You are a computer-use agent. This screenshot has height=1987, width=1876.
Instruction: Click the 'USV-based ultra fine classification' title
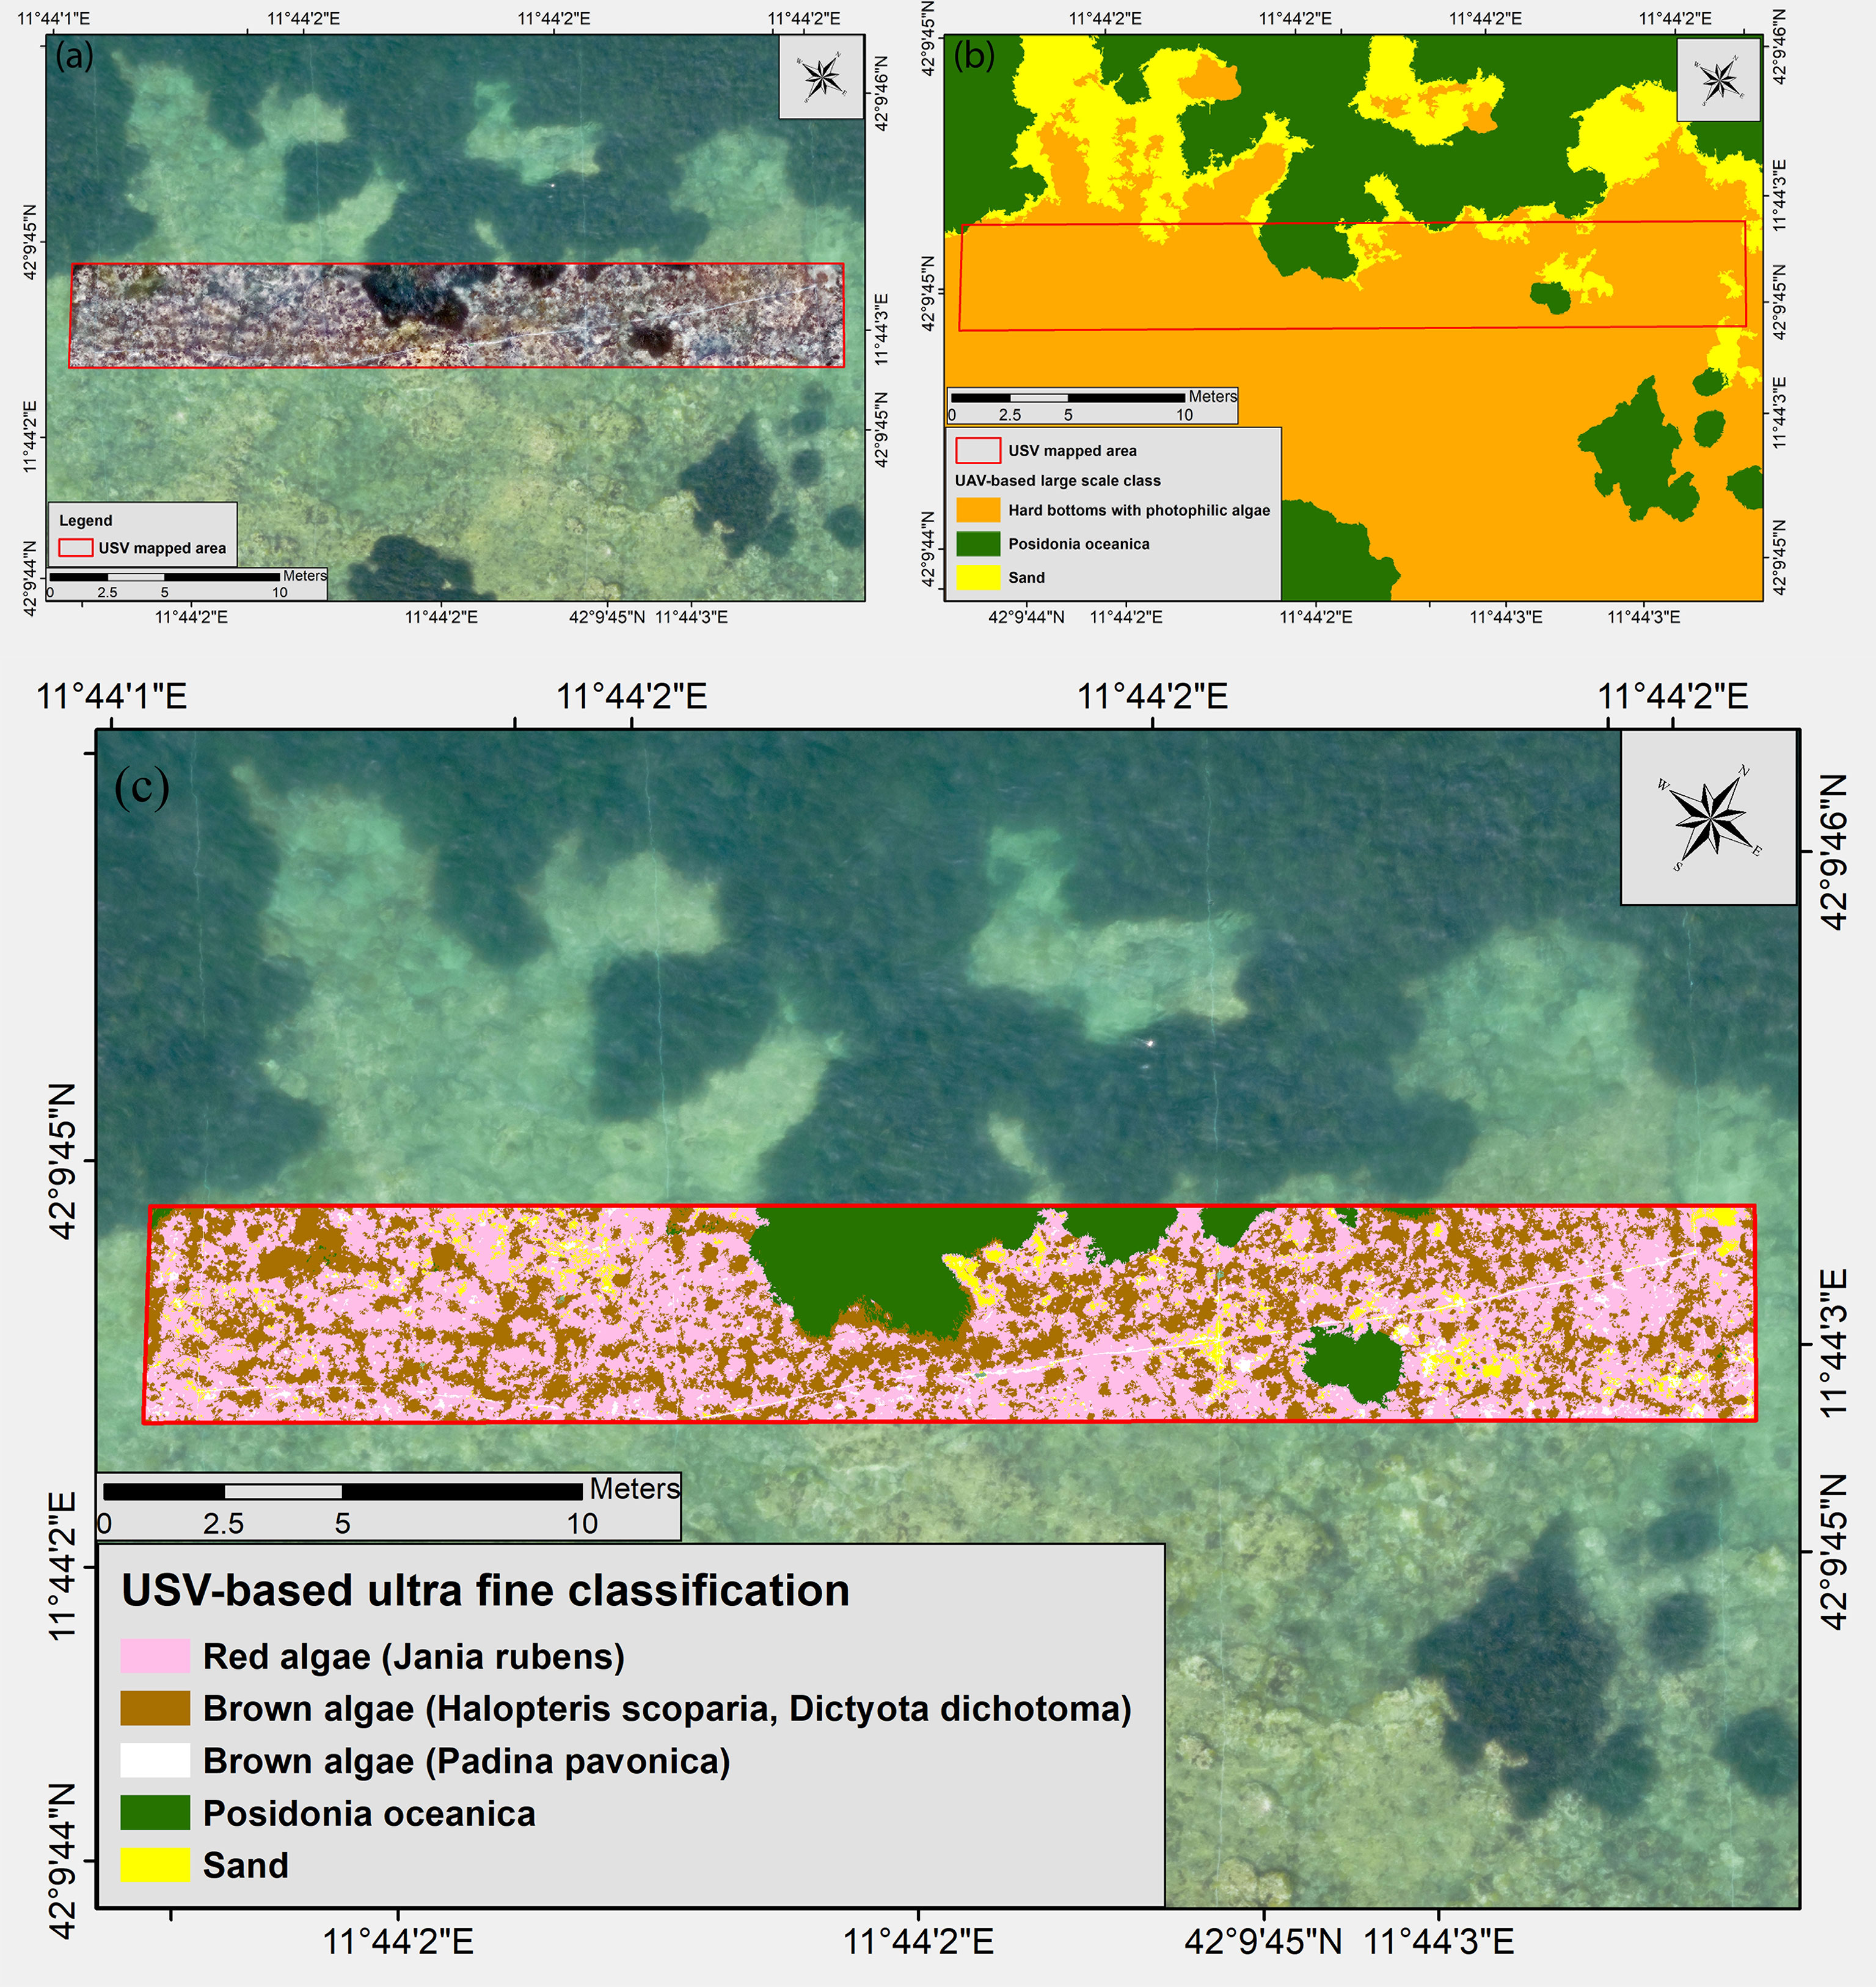485,1590
